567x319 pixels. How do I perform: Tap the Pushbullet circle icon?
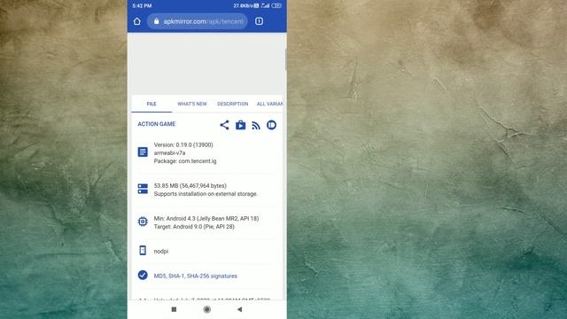coord(272,125)
